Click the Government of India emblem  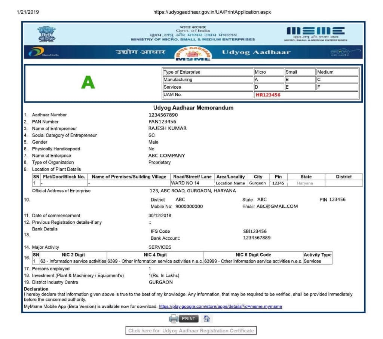46,32
